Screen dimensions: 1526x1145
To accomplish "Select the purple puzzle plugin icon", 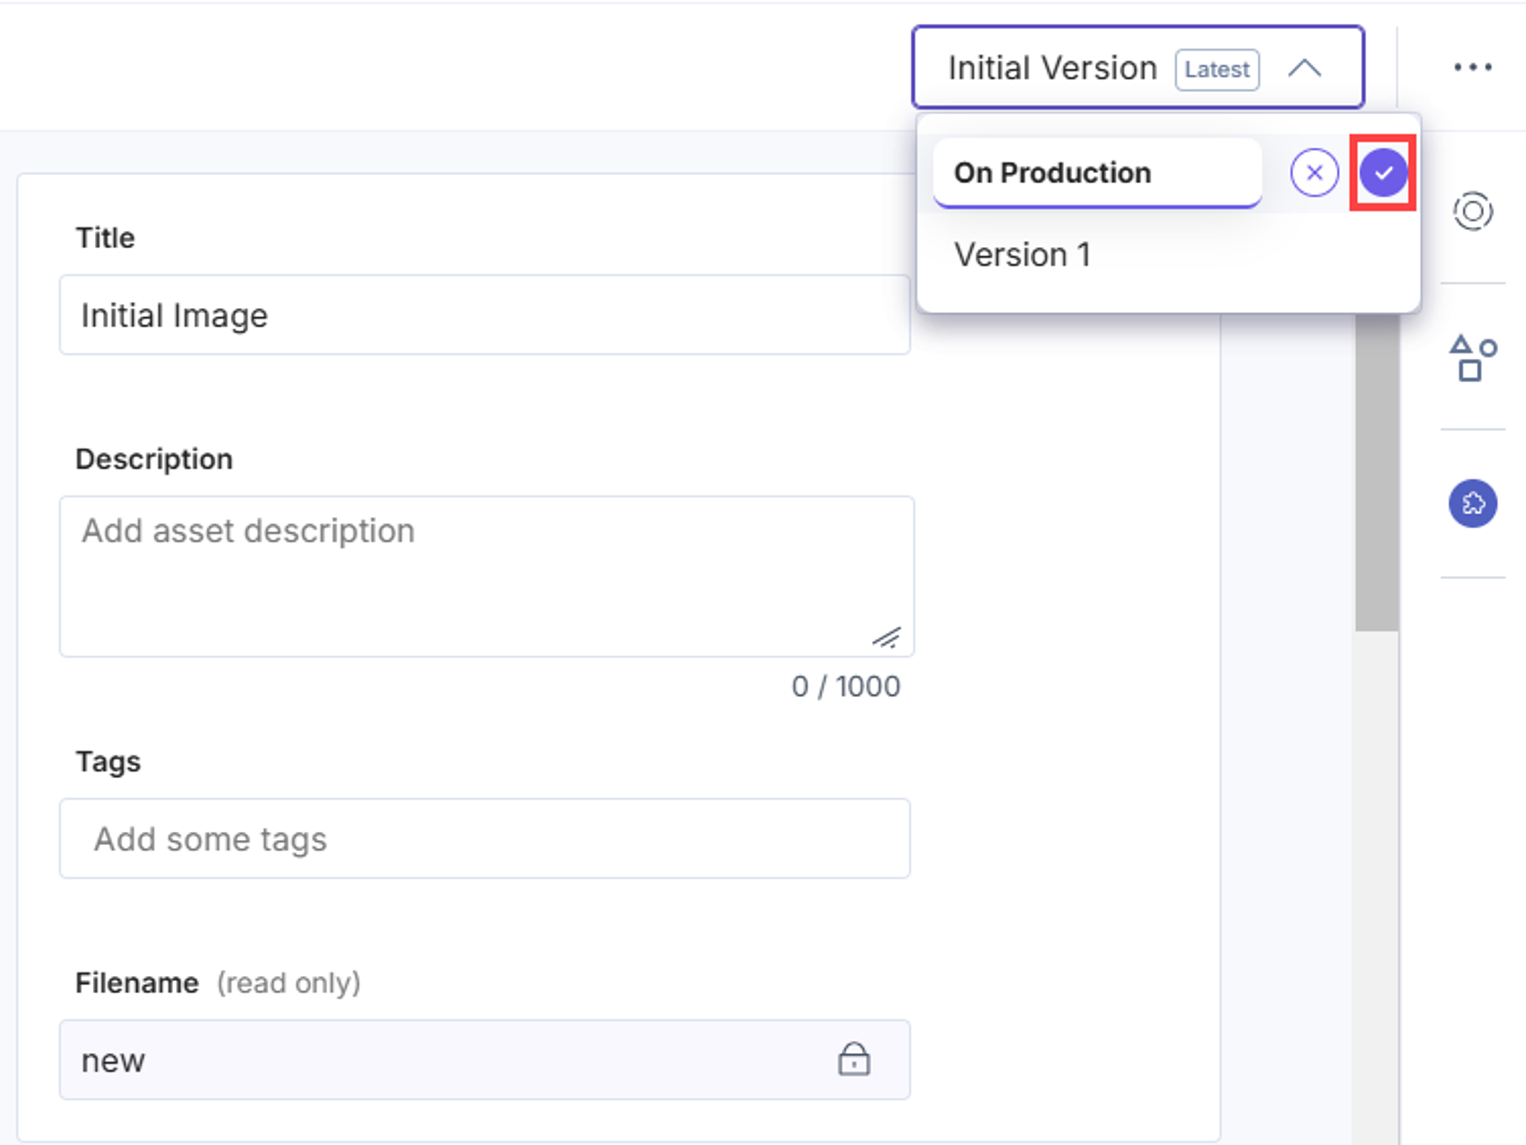I will click(x=1473, y=503).
